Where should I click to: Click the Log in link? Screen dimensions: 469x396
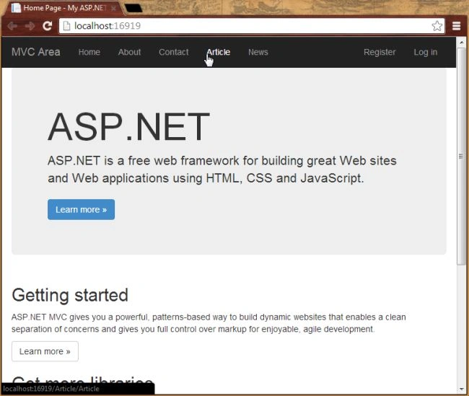pos(425,52)
